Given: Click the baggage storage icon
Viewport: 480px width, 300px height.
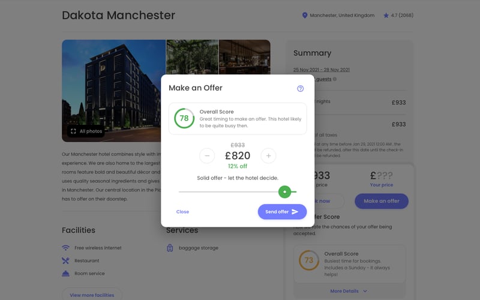Looking at the screenshot, I should pos(170,248).
